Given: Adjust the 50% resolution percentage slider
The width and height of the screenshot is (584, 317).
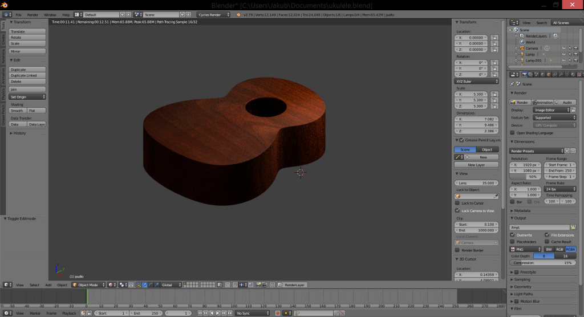Looking at the screenshot, I should click(x=525, y=177).
